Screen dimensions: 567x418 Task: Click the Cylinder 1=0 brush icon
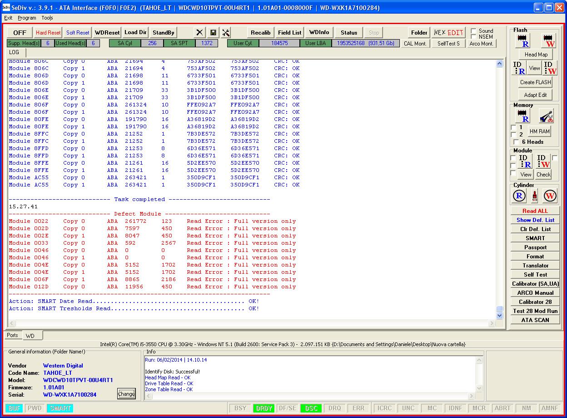point(534,196)
